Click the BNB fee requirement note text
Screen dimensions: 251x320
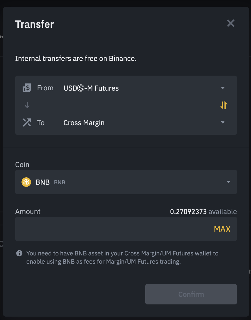point(122,257)
